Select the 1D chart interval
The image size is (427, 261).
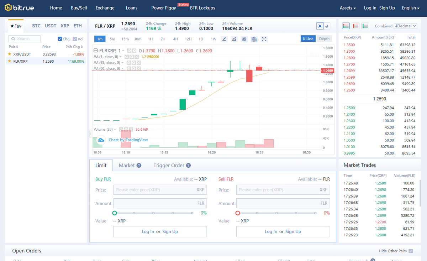click(201, 39)
